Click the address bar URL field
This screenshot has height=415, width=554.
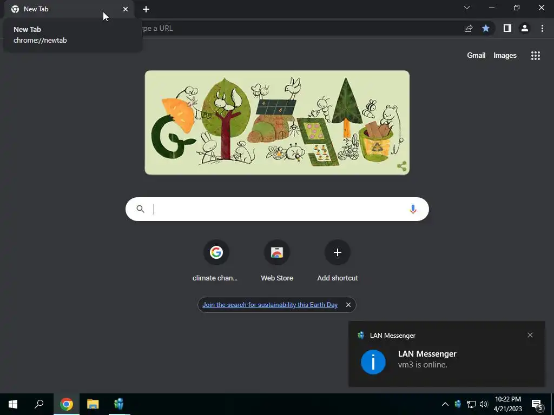click(x=300, y=28)
